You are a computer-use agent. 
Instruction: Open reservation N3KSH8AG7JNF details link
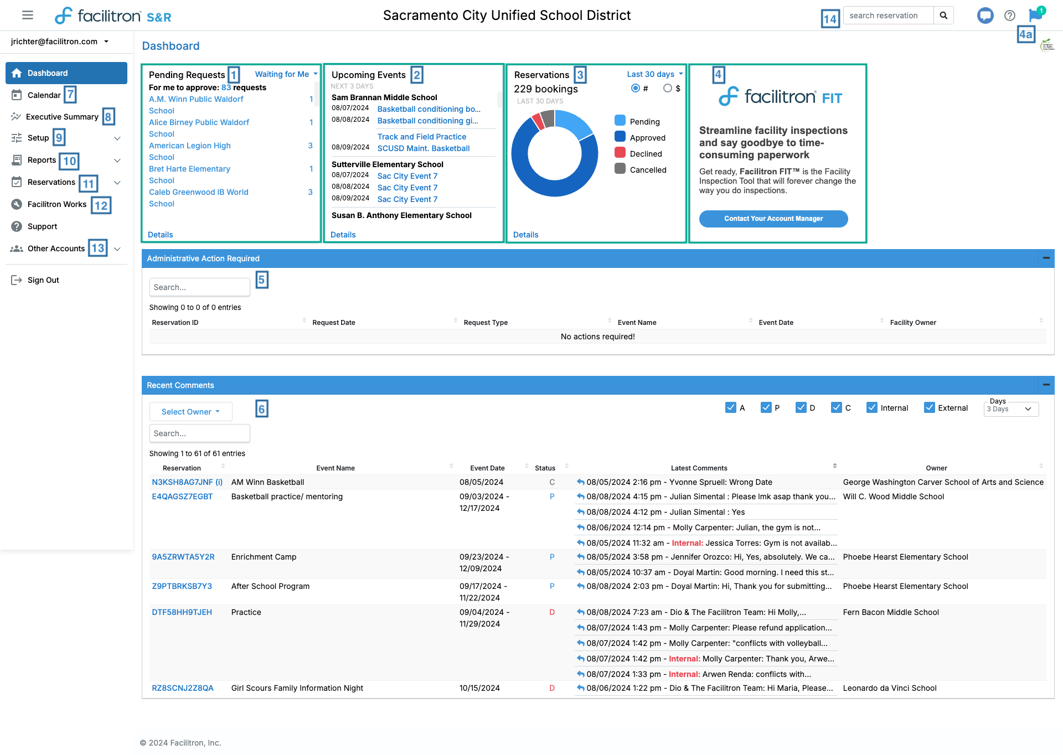coord(183,482)
